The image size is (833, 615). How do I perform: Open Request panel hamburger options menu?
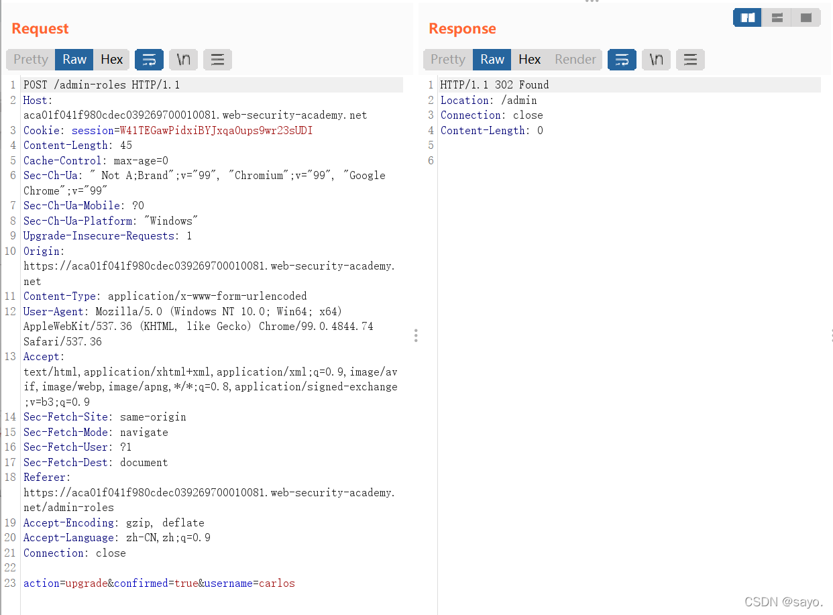(217, 60)
